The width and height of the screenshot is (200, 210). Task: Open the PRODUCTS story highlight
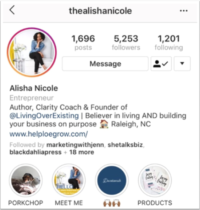click(155, 180)
